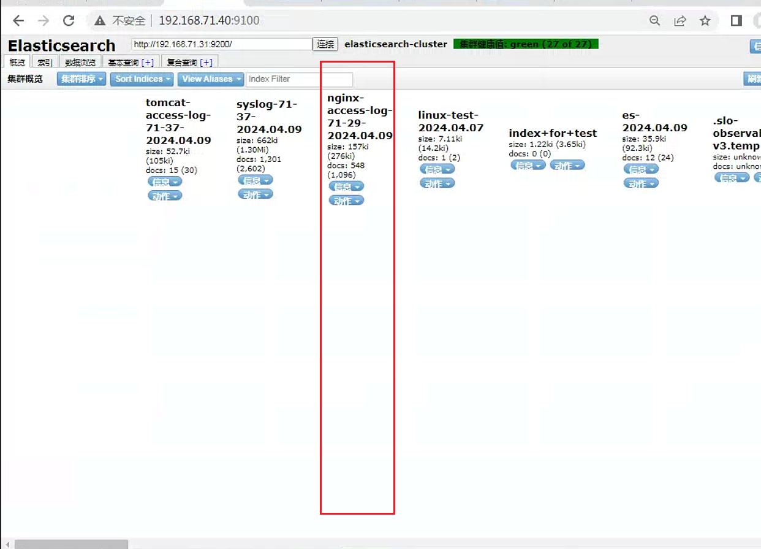Click the nginx-access-log-71-29-2024.04.09 index title
This screenshot has width=761, height=549.
coord(360,117)
